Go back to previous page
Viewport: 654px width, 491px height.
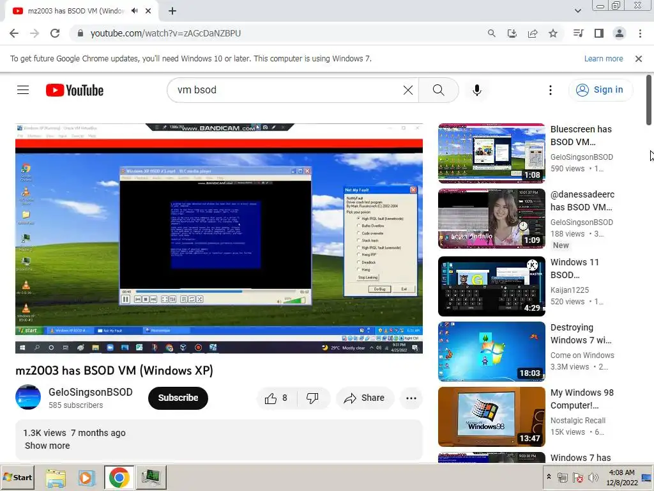tap(14, 33)
